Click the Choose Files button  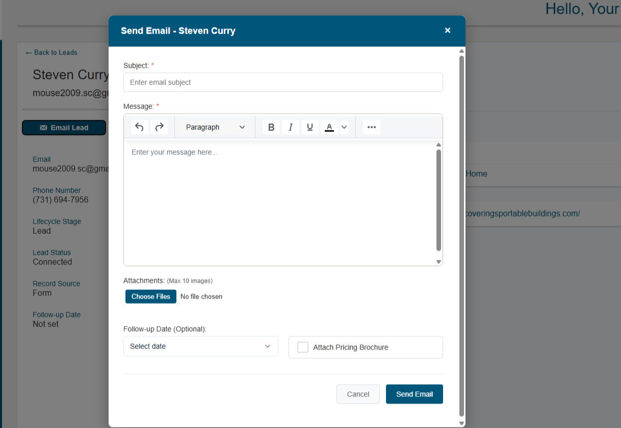click(x=151, y=297)
